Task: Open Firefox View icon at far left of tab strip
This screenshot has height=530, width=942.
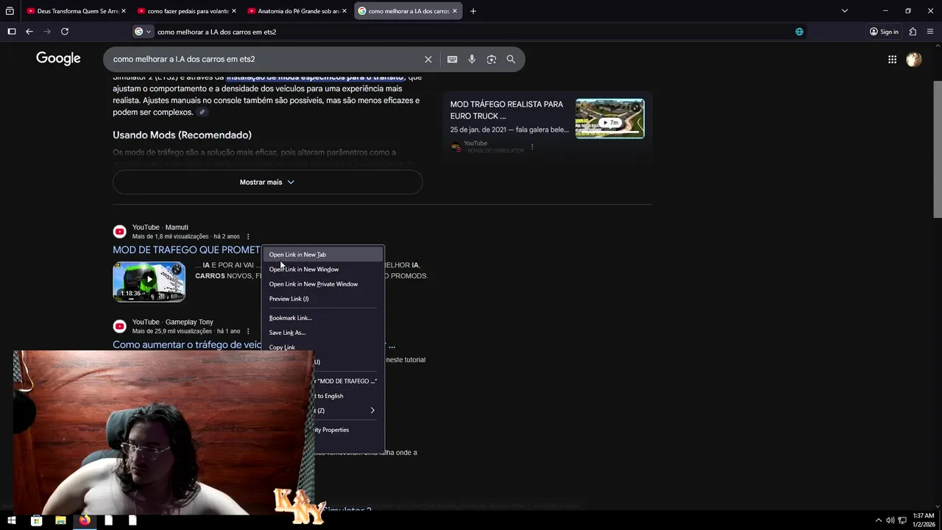Action: (x=10, y=11)
